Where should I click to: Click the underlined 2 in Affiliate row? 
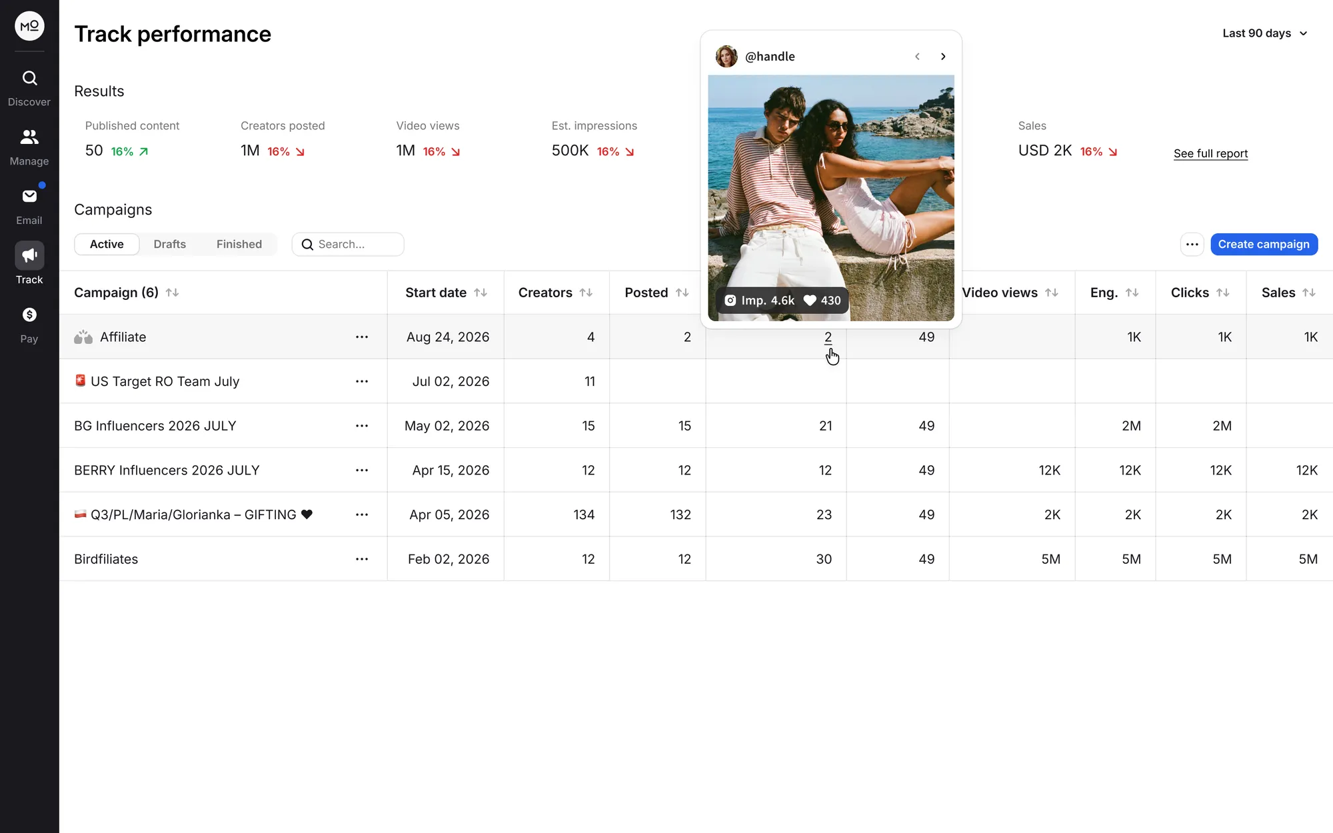[828, 337]
